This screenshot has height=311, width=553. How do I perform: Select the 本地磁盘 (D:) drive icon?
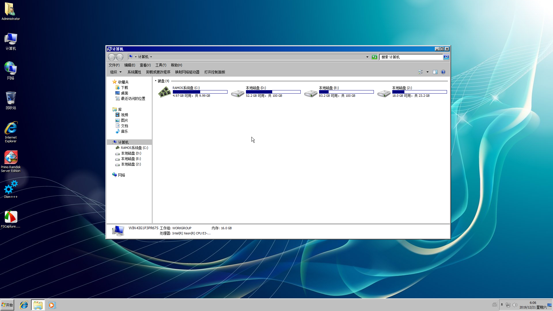tap(238, 93)
